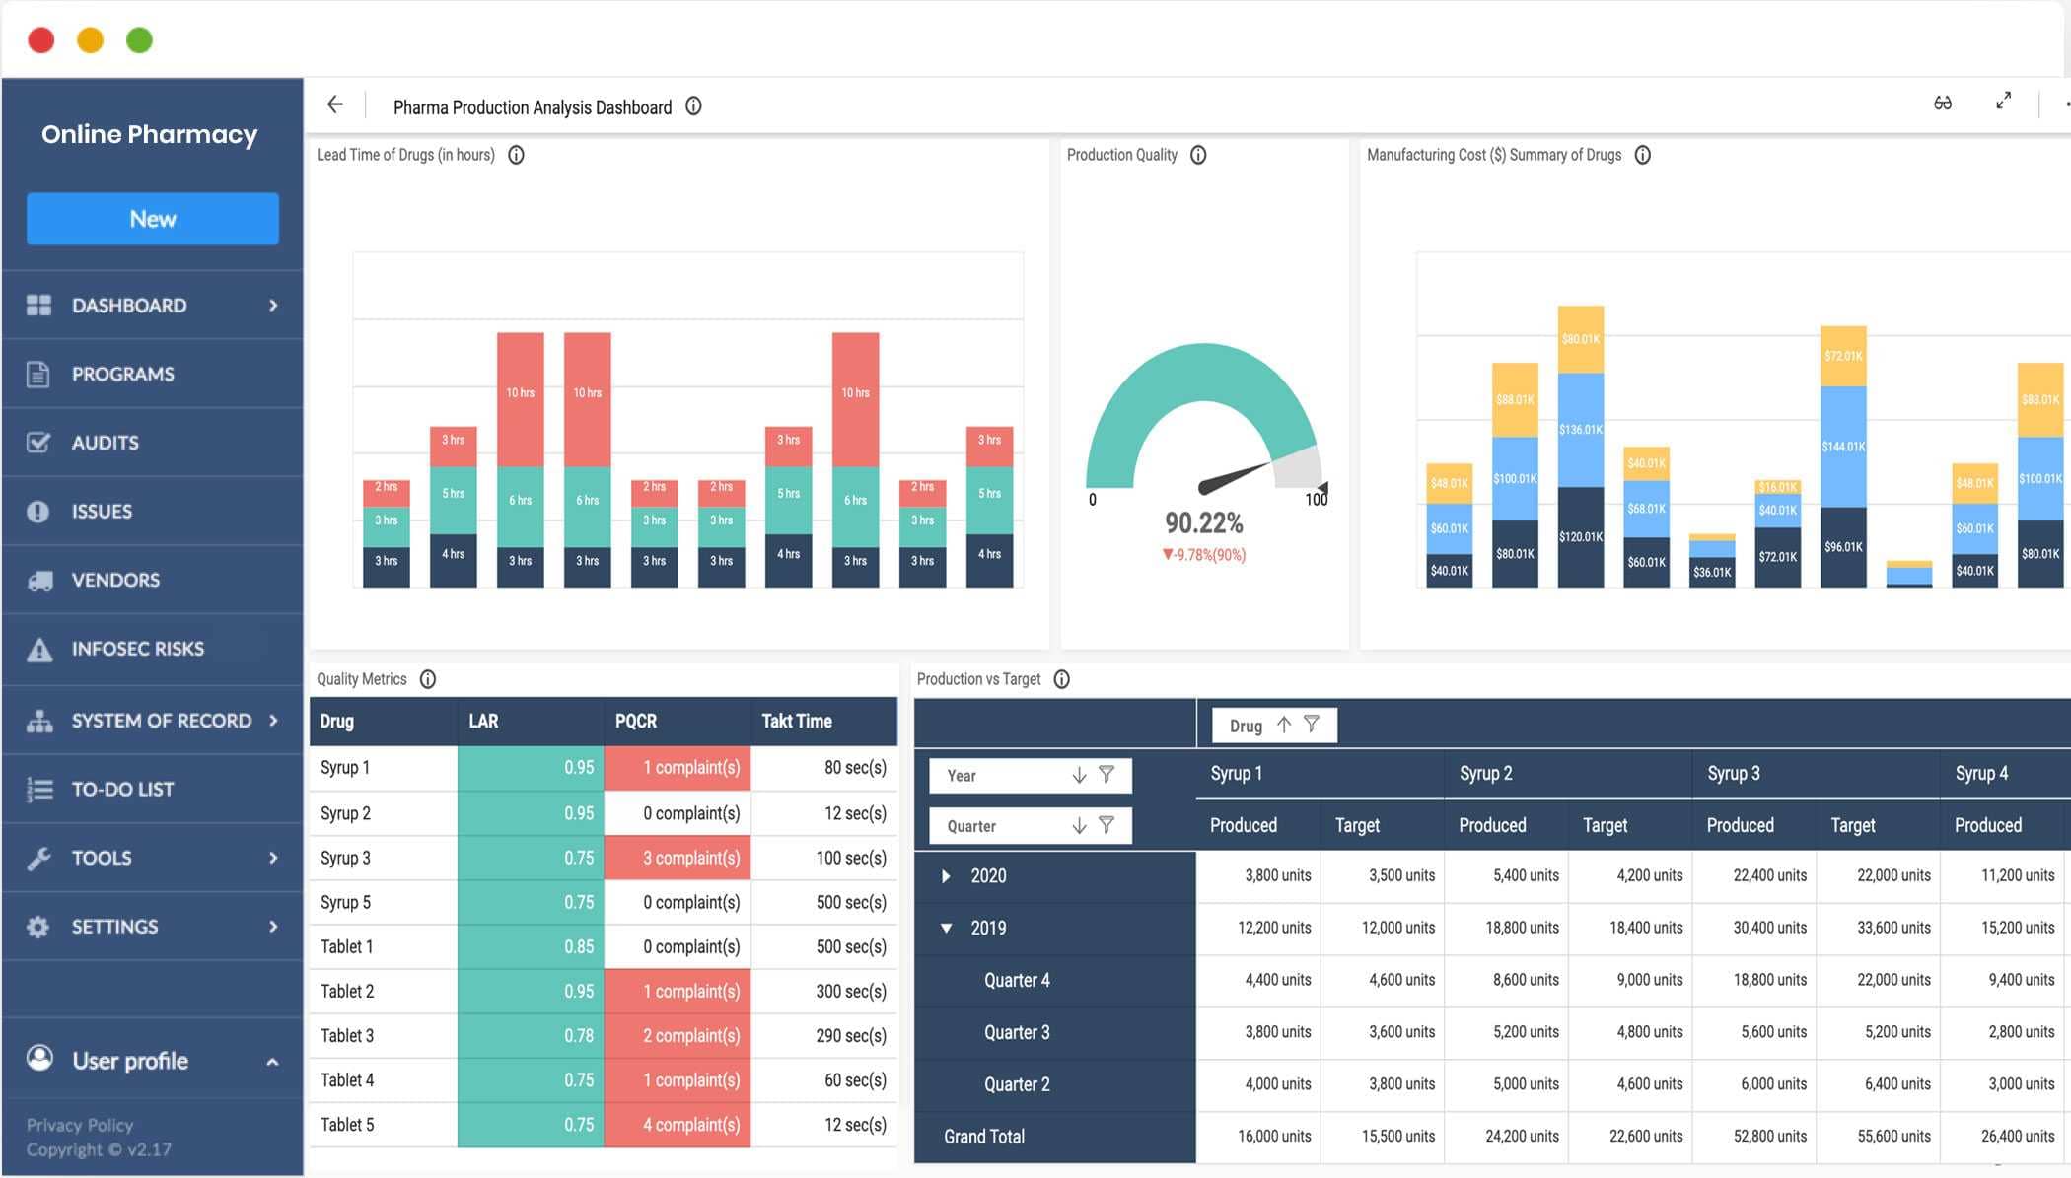
Task: Collapse the 2019 year row
Action: click(946, 929)
